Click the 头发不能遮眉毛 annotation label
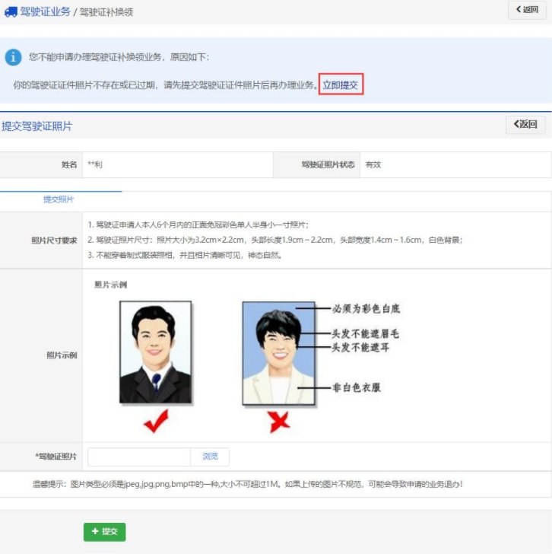 coord(365,333)
